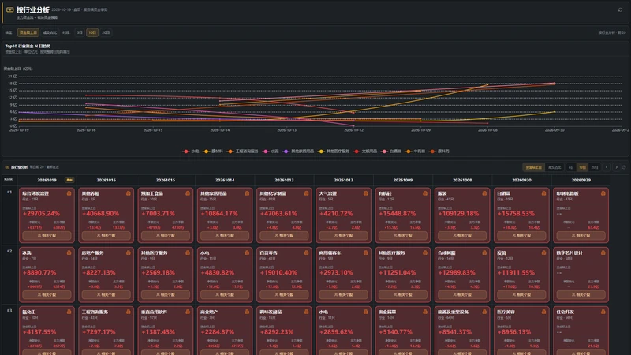The width and height of the screenshot is (631, 355).
Task: Click the 20261019 column header
Action: (x=47, y=181)
